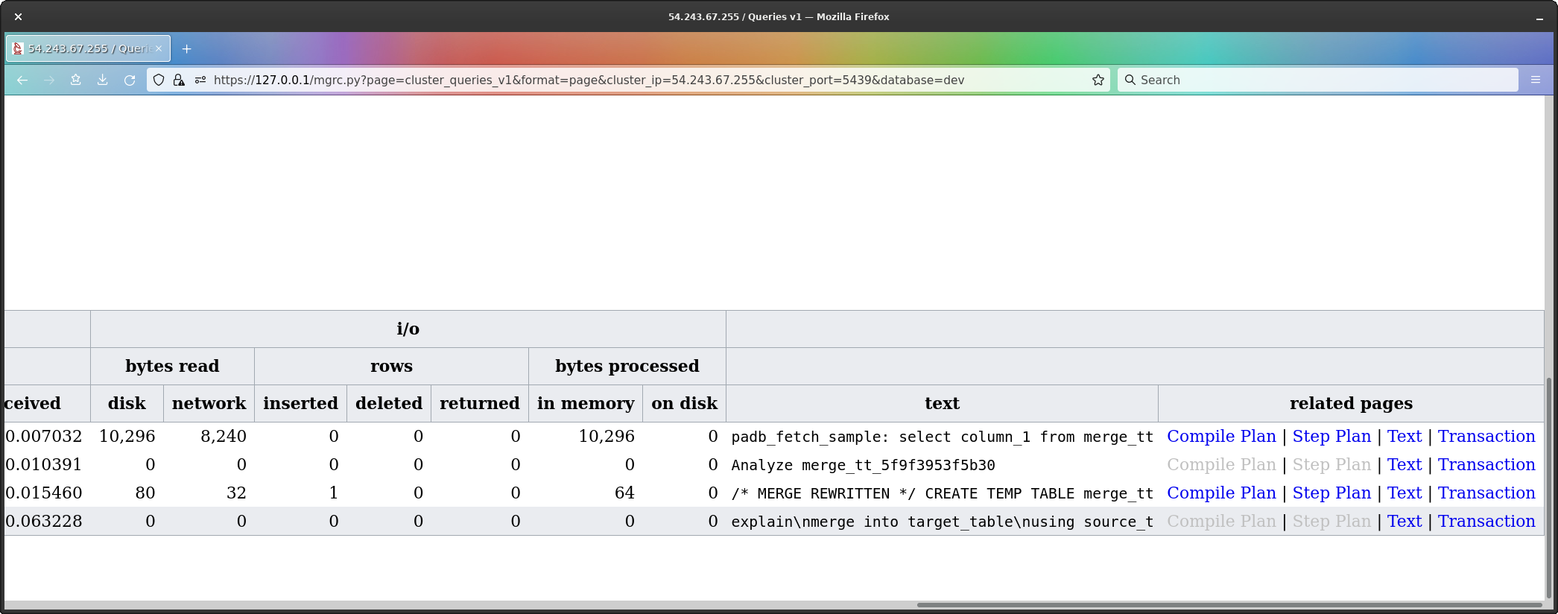Click the bookmarks star-tray icon in toolbar
Screen dimensions: 1558x614
[76, 80]
